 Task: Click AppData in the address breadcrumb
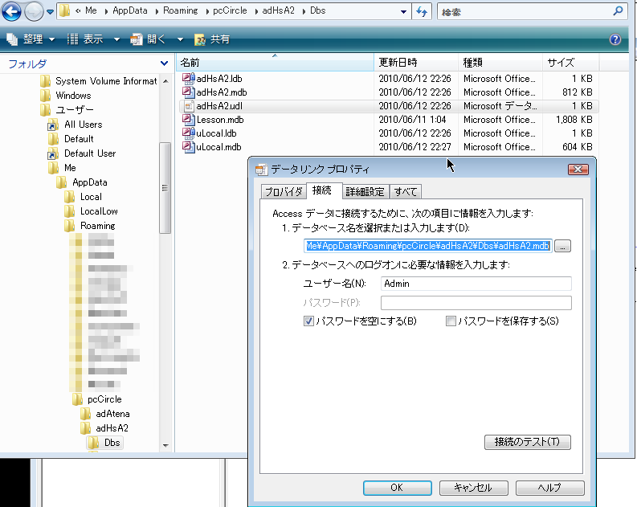coord(130,10)
